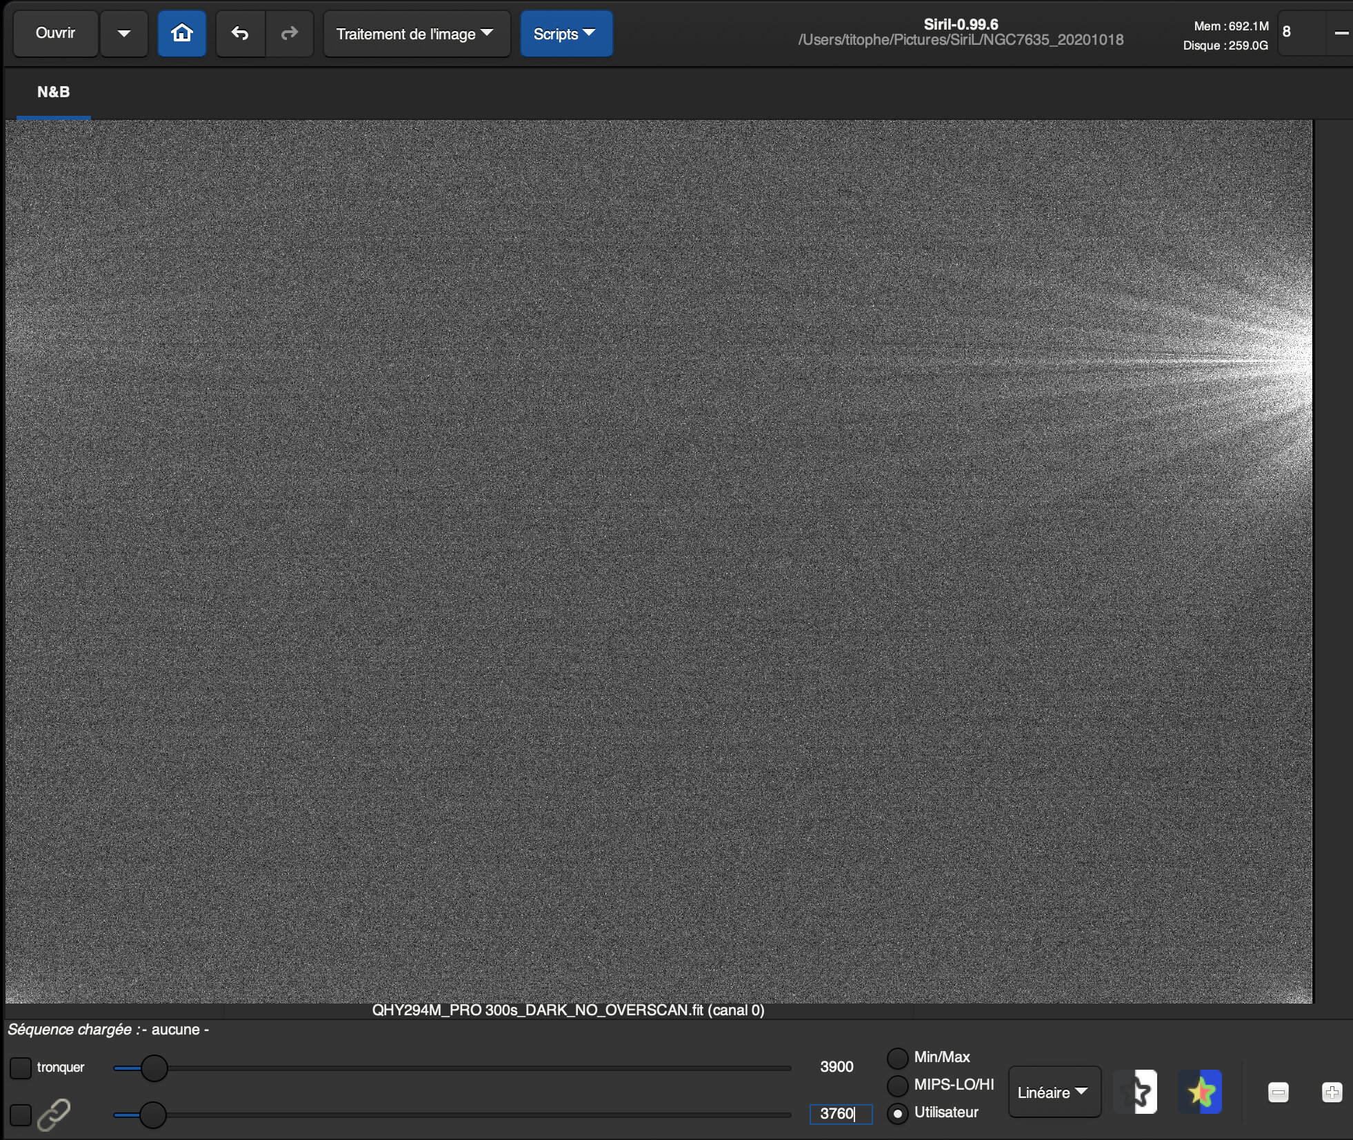1353x1140 pixels.
Task: Select the MIPS-LO/HI radio button
Action: 897,1086
